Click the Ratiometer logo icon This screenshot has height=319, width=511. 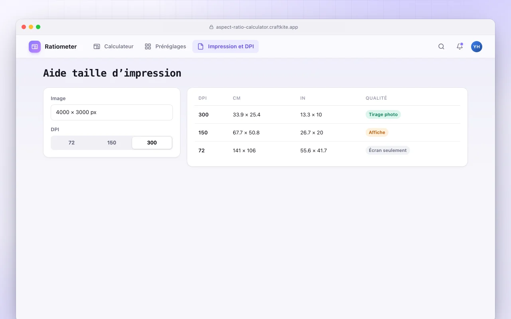point(35,47)
